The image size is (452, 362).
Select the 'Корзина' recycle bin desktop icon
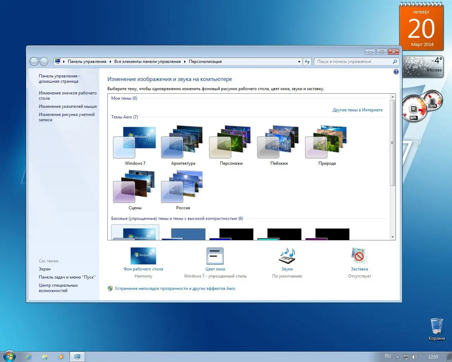(436, 329)
